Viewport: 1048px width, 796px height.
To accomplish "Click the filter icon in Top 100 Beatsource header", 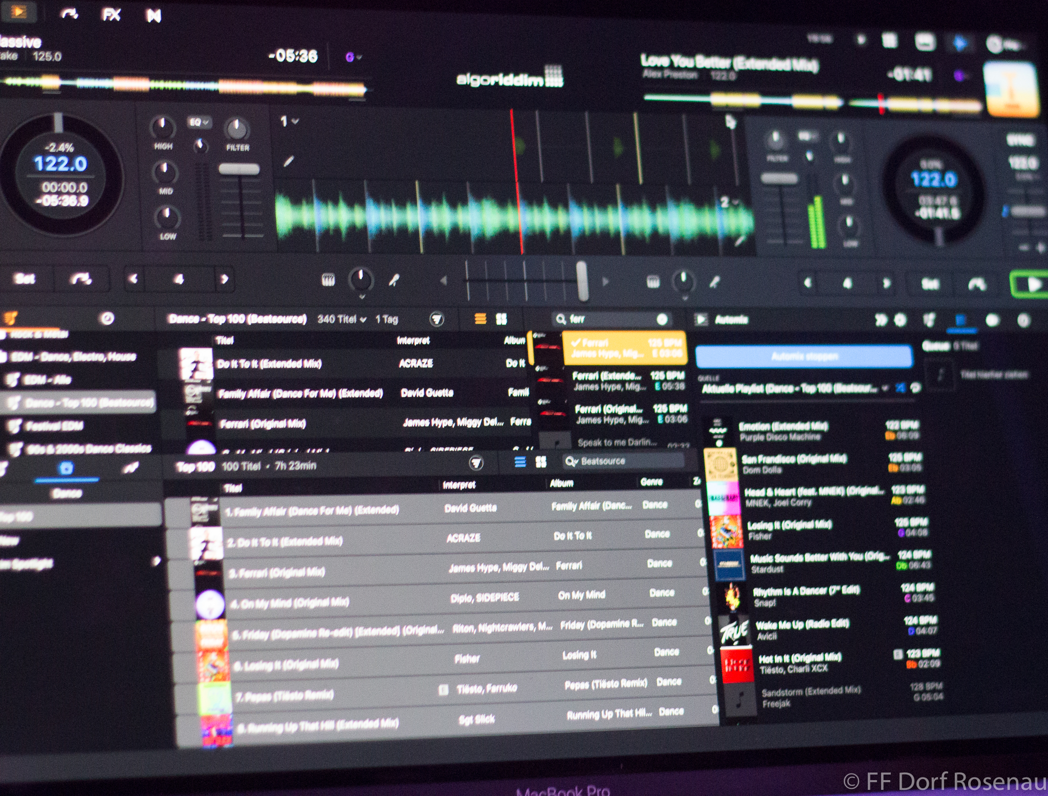I will pyautogui.click(x=476, y=463).
